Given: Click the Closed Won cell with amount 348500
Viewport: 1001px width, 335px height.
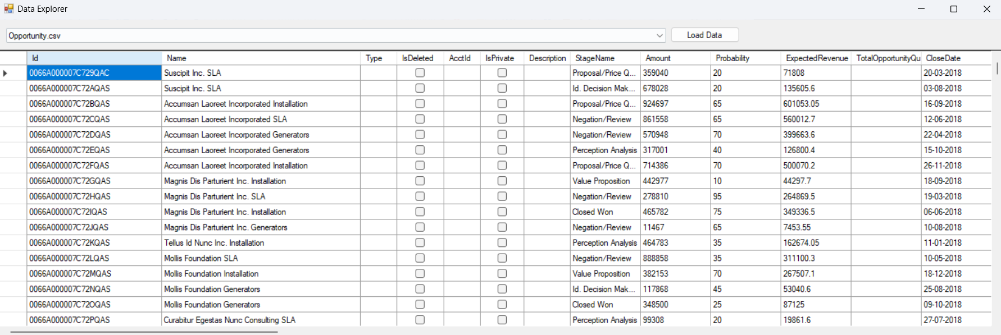Looking at the screenshot, I should [x=604, y=305].
